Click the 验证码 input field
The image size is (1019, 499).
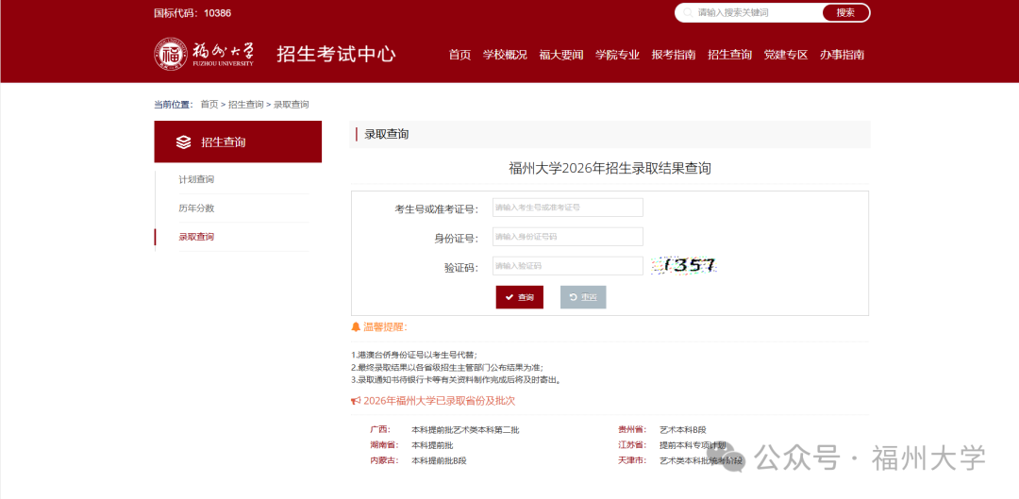[567, 266]
